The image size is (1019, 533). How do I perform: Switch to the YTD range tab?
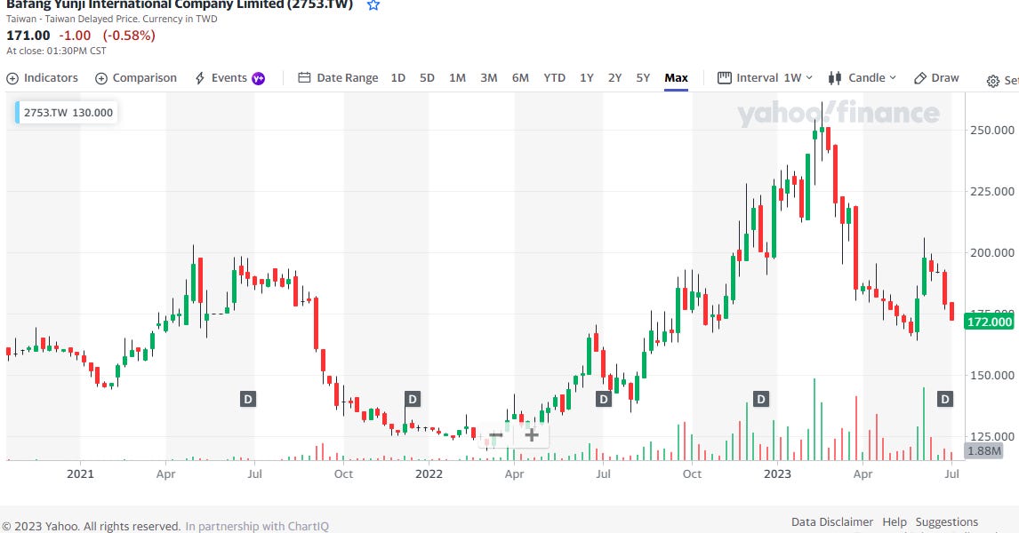tap(554, 77)
